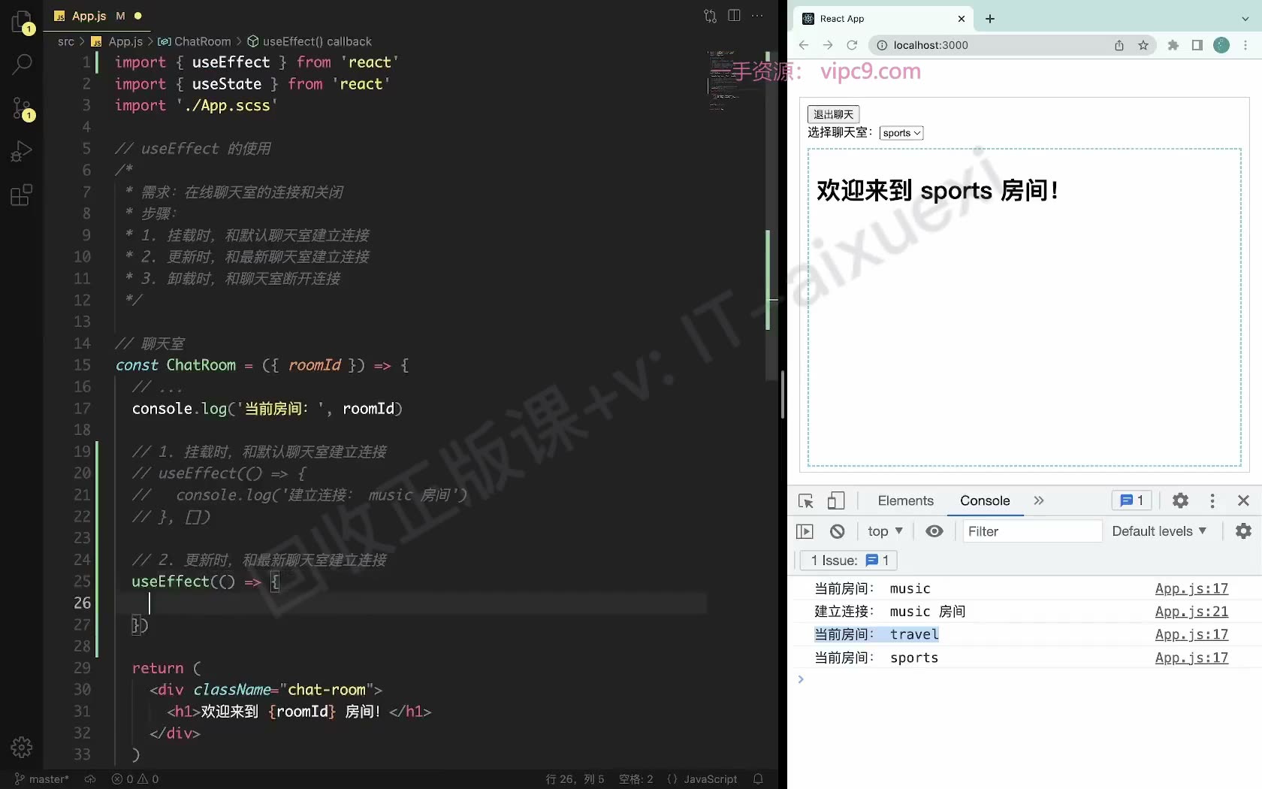Open the Source Control view

(22, 108)
